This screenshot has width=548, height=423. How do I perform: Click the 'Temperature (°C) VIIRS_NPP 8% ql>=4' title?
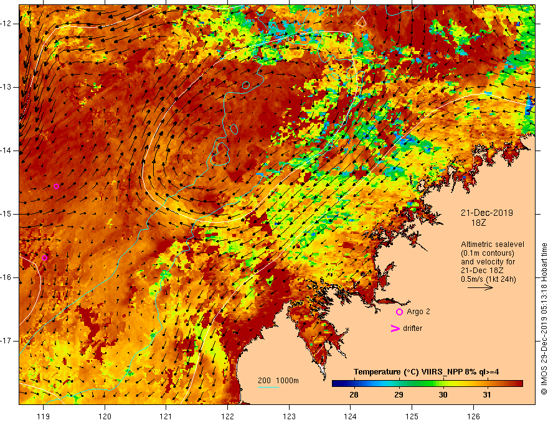pos(426,372)
